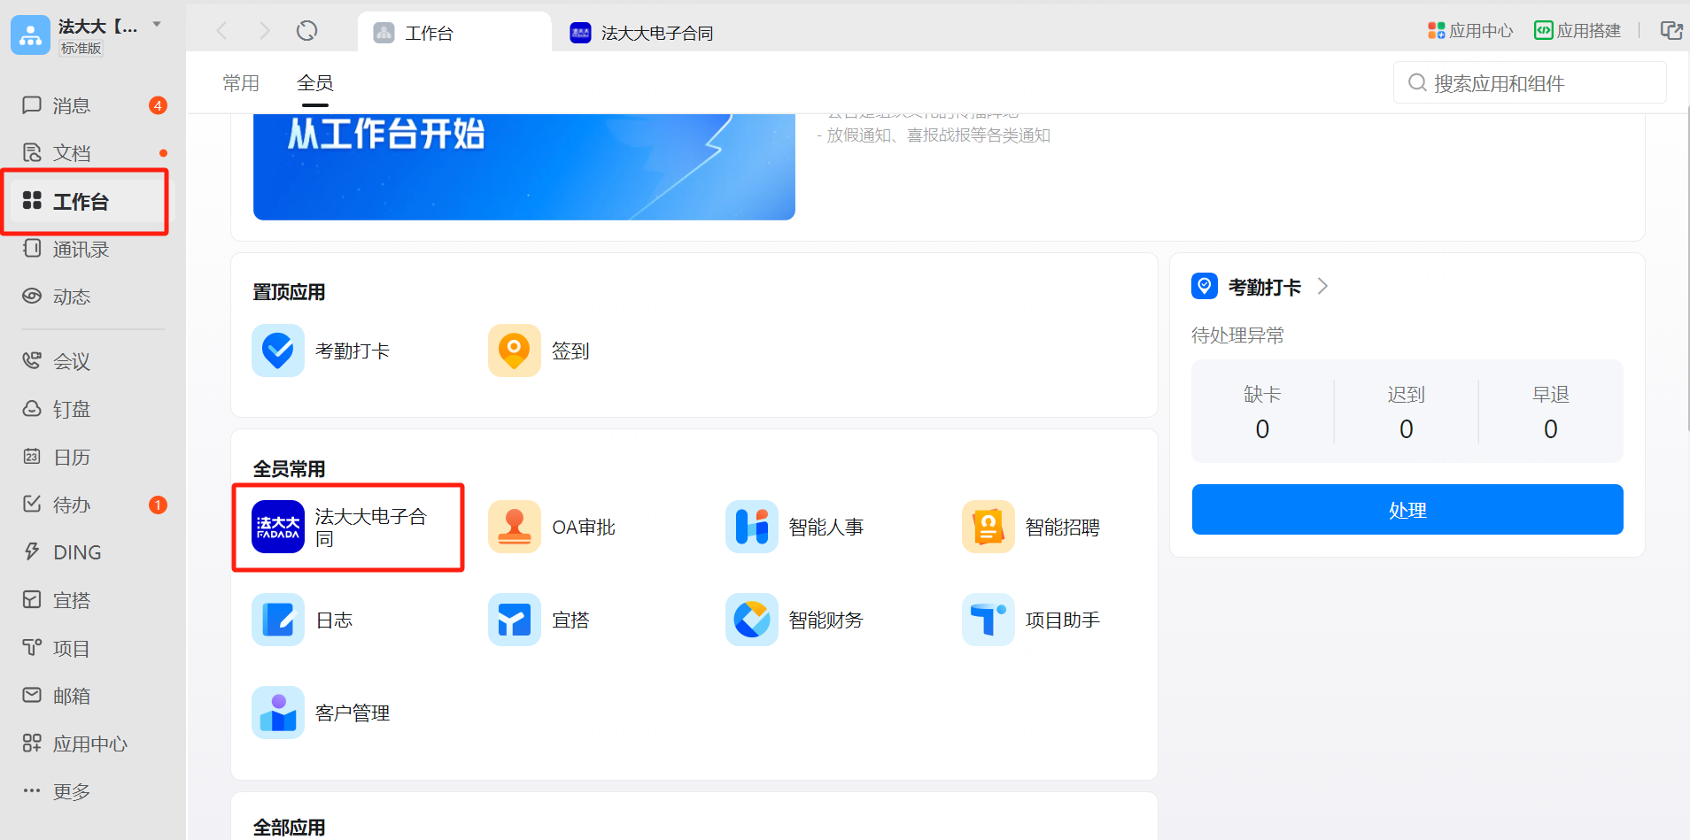
Task: Click the 从工作台开始 banner
Action: [x=523, y=166]
